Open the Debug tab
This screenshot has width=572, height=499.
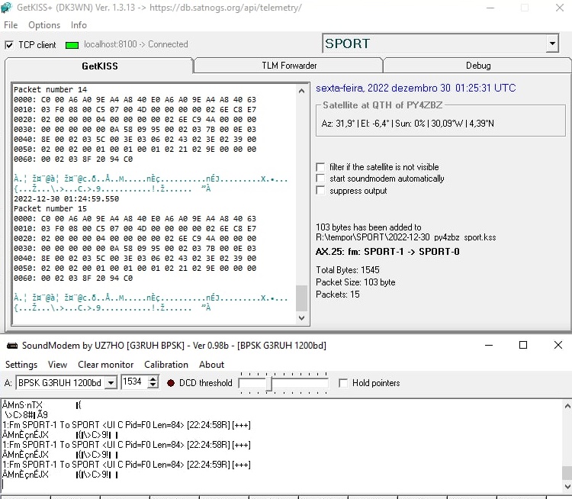tap(477, 66)
